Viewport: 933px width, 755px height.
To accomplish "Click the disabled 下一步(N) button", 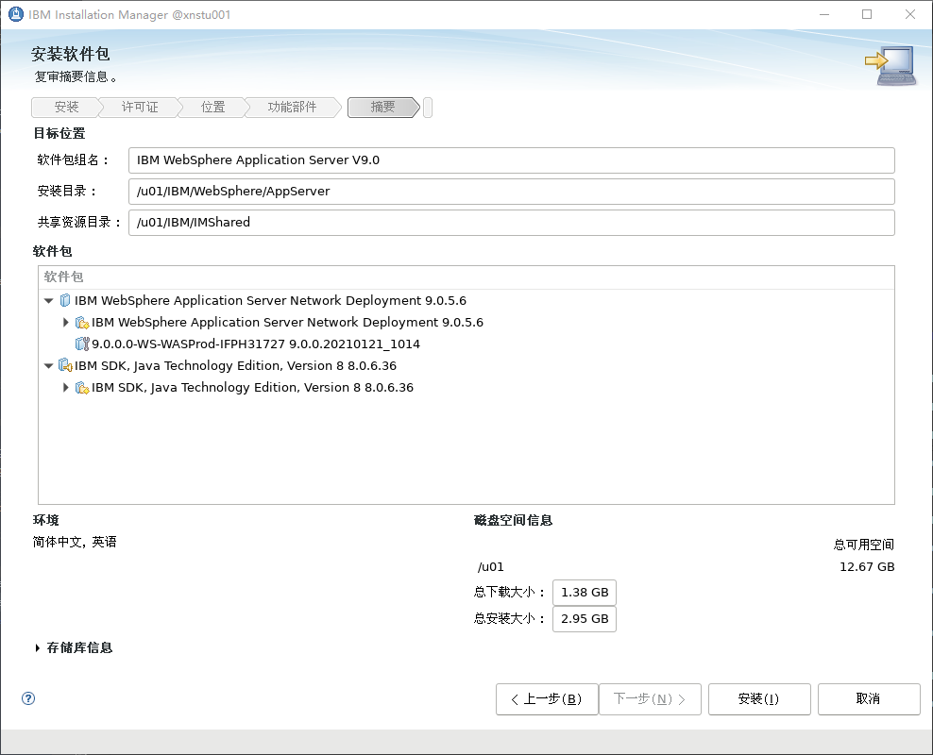I will click(x=650, y=699).
